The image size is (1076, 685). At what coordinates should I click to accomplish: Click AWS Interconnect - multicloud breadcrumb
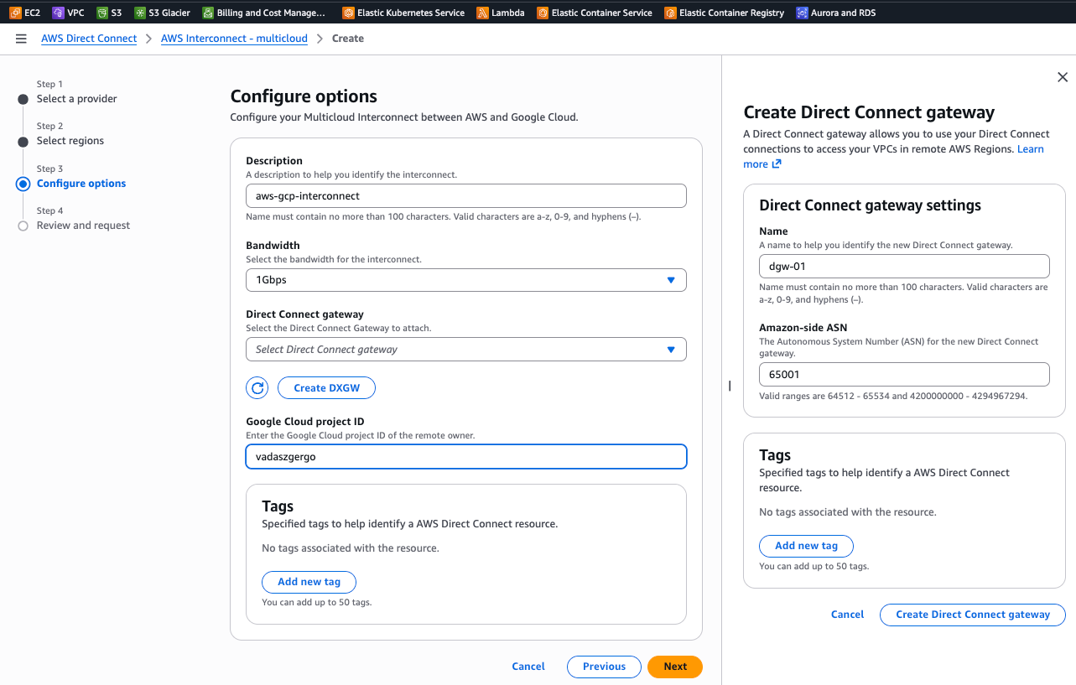(x=234, y=39)
